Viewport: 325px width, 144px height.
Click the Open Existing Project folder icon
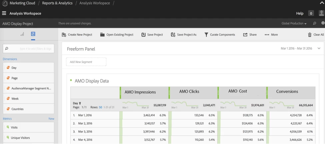(x=102, y=35)
